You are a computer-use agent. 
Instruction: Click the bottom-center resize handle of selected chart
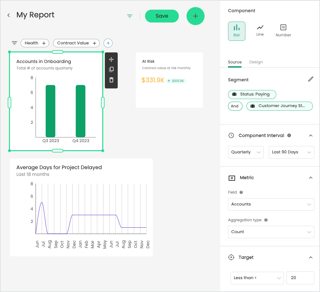coord(58,151)
